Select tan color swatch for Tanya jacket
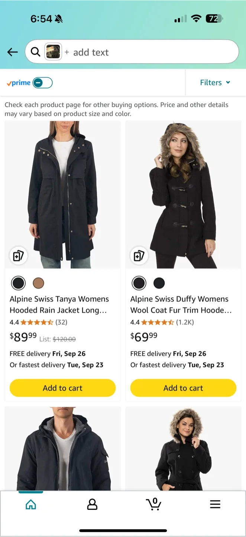246x537 pixels. 38,283
